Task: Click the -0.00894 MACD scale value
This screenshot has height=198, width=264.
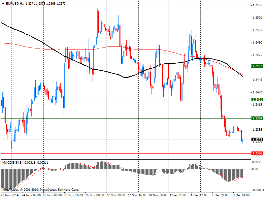Action: [258, 190]
